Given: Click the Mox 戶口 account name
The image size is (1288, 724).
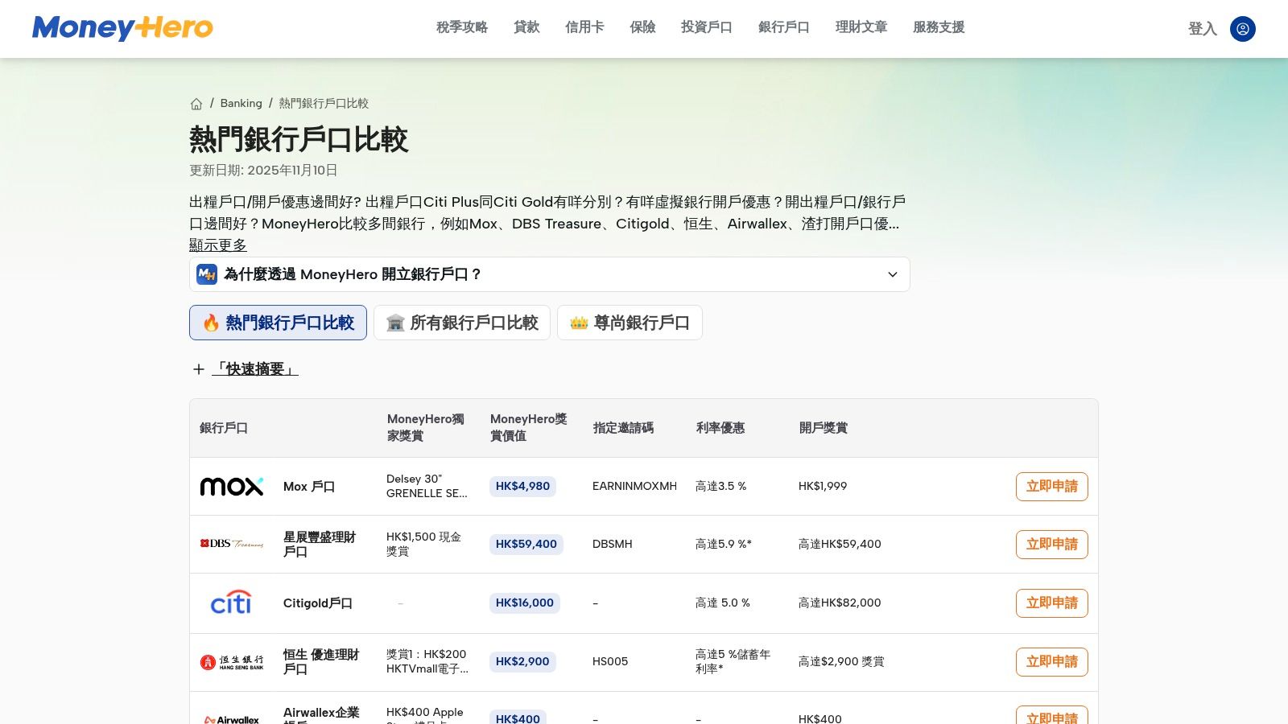Looking at the screenshot, I should pyautogui.click(x=309, y=487).
